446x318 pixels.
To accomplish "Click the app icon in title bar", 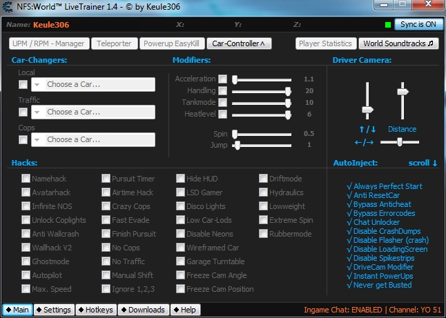I will 8,6.
